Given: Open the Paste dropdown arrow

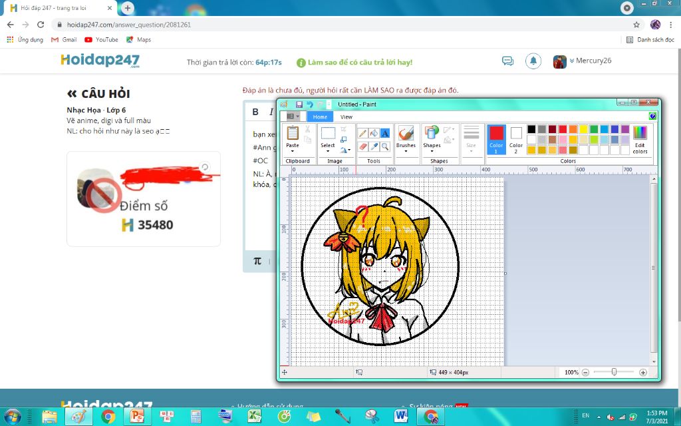Looking at the screenshot, I should coord(293,151).
